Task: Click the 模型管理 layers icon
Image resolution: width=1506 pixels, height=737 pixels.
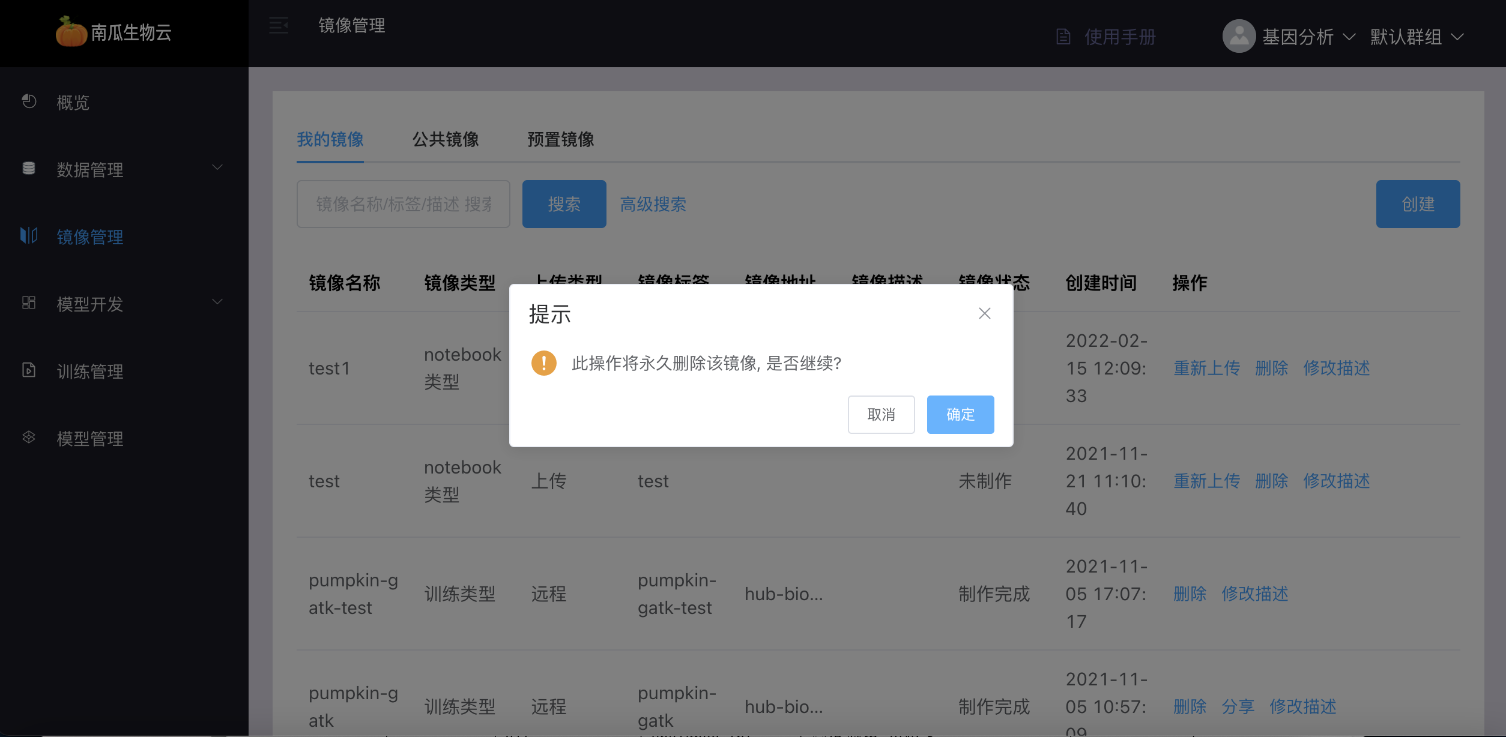Action: pyautogui.click(x=29, y=437)
